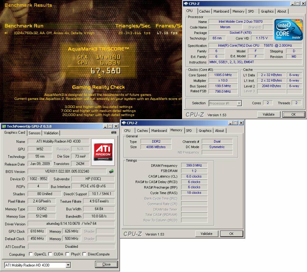Click the BIOS save chip icon in GPU-Z
This screenshot has width=307, height=272.
click(111, 171)
